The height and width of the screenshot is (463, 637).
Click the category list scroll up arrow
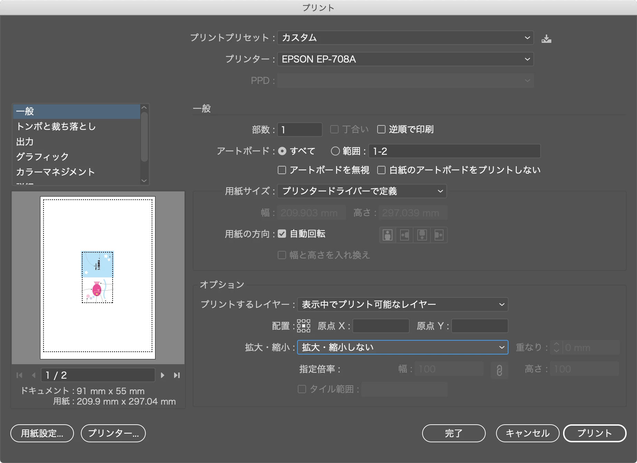[x=144, y=108]
